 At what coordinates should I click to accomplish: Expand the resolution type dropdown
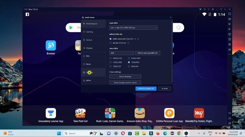coord(122,53)
